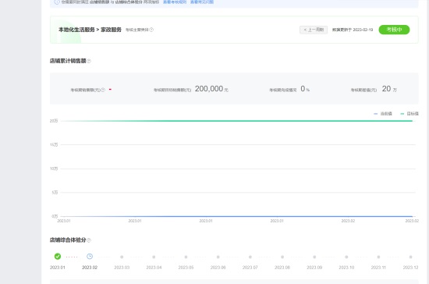
Task: Open the first blue link in notice banner
Action: [175, 2]
